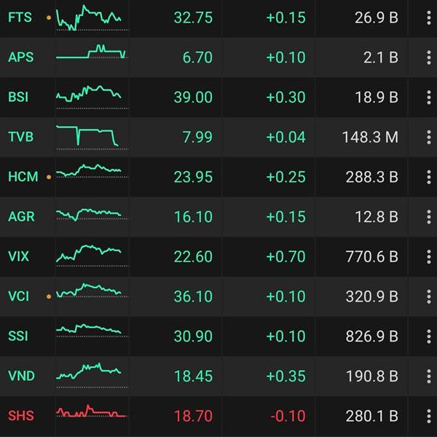Open the three-dot menu for BSI
Image resolution: width=437 pixels, height=437 pixels.
[x=430, y=97]
